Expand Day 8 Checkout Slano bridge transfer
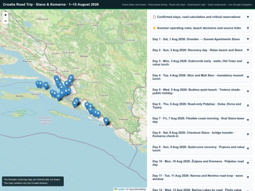 [201, 134]
